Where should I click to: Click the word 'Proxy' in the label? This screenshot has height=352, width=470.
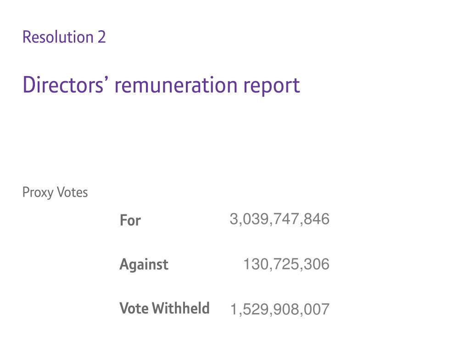click(38, 193)
